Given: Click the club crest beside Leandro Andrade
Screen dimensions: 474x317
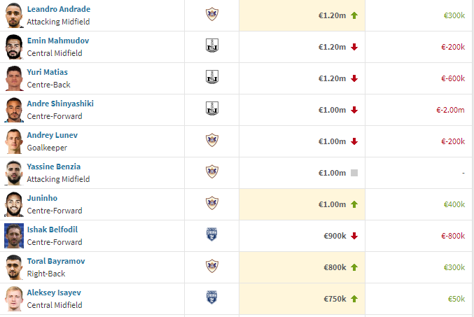Looking at the screenshot, I should [212, 14].
